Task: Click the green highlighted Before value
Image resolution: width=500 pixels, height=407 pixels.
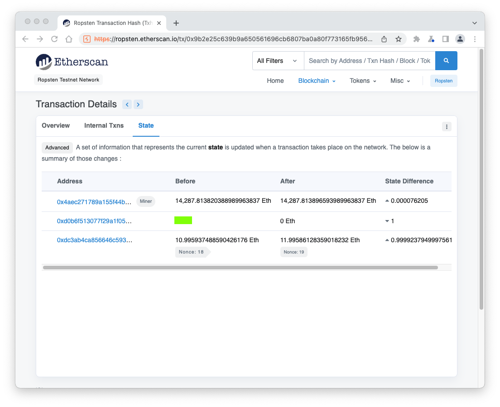Action: pyautogui.click(x=183, y=220)
